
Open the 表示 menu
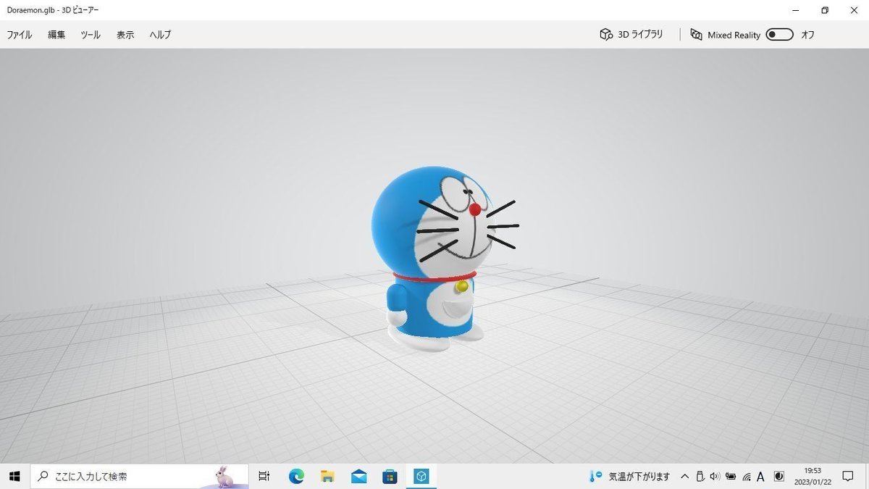tap(124, 34)
